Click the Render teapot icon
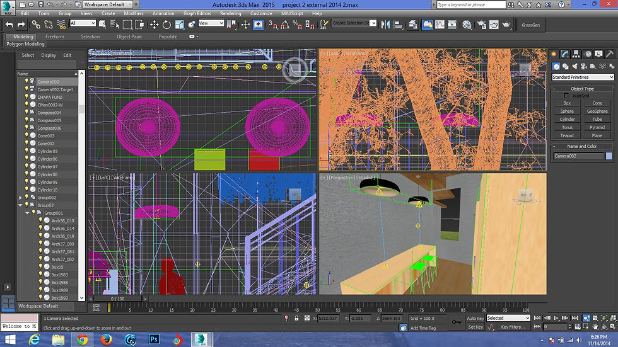The width and height of the screenshot is (618, 347). (x=506, y=25)
